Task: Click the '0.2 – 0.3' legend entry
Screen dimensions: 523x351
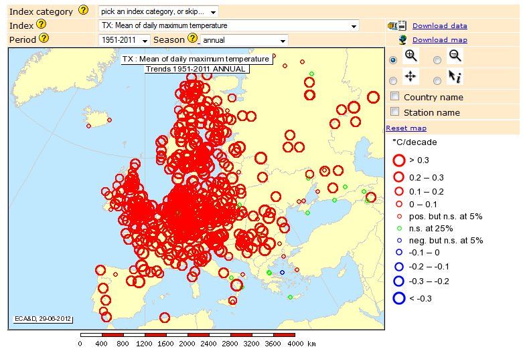Action: pos(419,177)
